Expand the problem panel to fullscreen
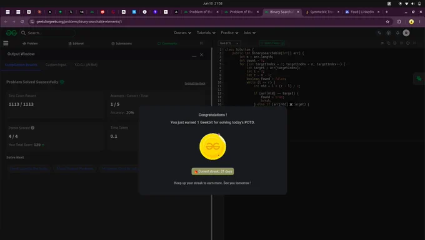This screenshot has height=240, width=425. click(201, 43)
